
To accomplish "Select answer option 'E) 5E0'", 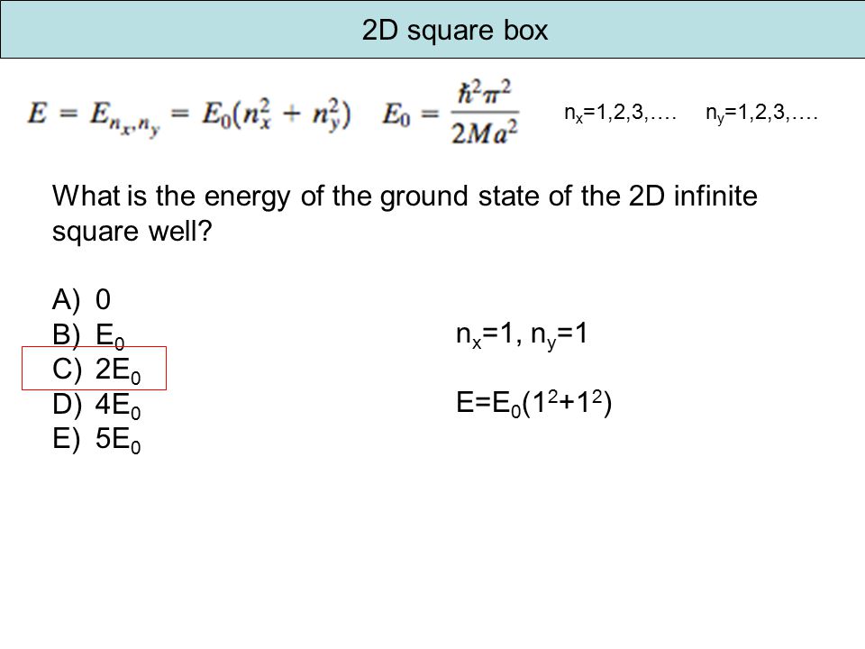I will [96, 440].
